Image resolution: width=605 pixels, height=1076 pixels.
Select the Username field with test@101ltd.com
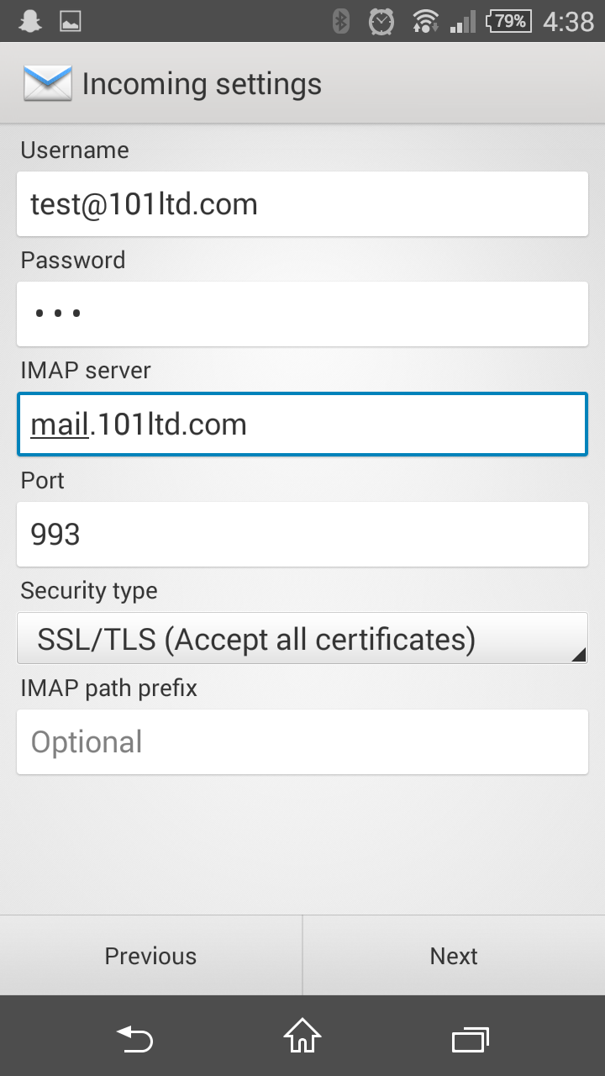302,203
